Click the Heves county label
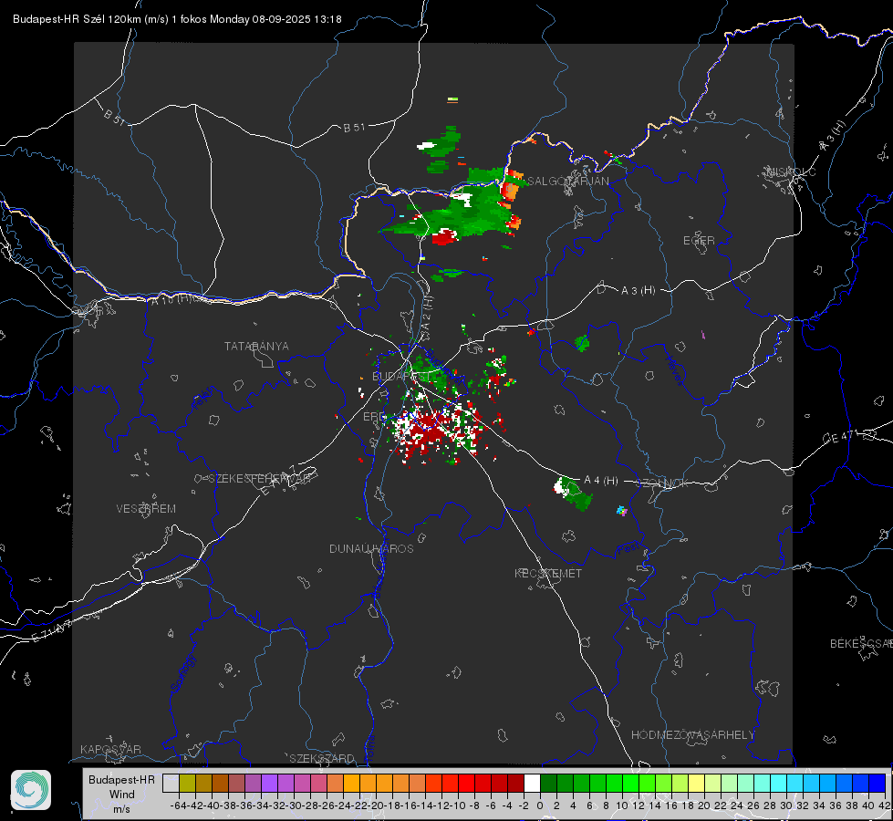Screen dimensions: 893x821 (x=674, y=370)
